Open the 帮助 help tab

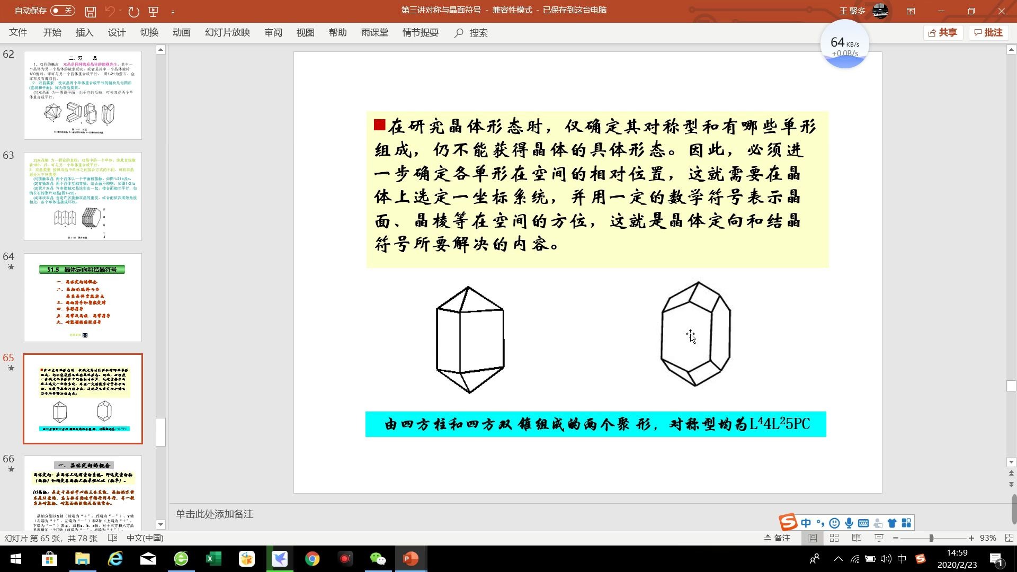(337, 33)
